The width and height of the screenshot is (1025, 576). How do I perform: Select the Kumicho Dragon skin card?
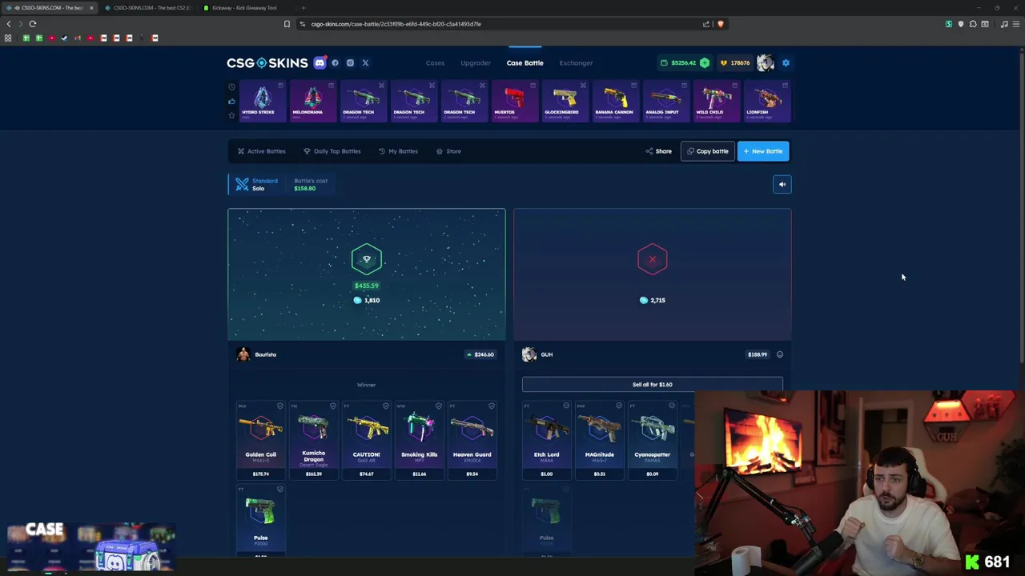pos(313,440)
